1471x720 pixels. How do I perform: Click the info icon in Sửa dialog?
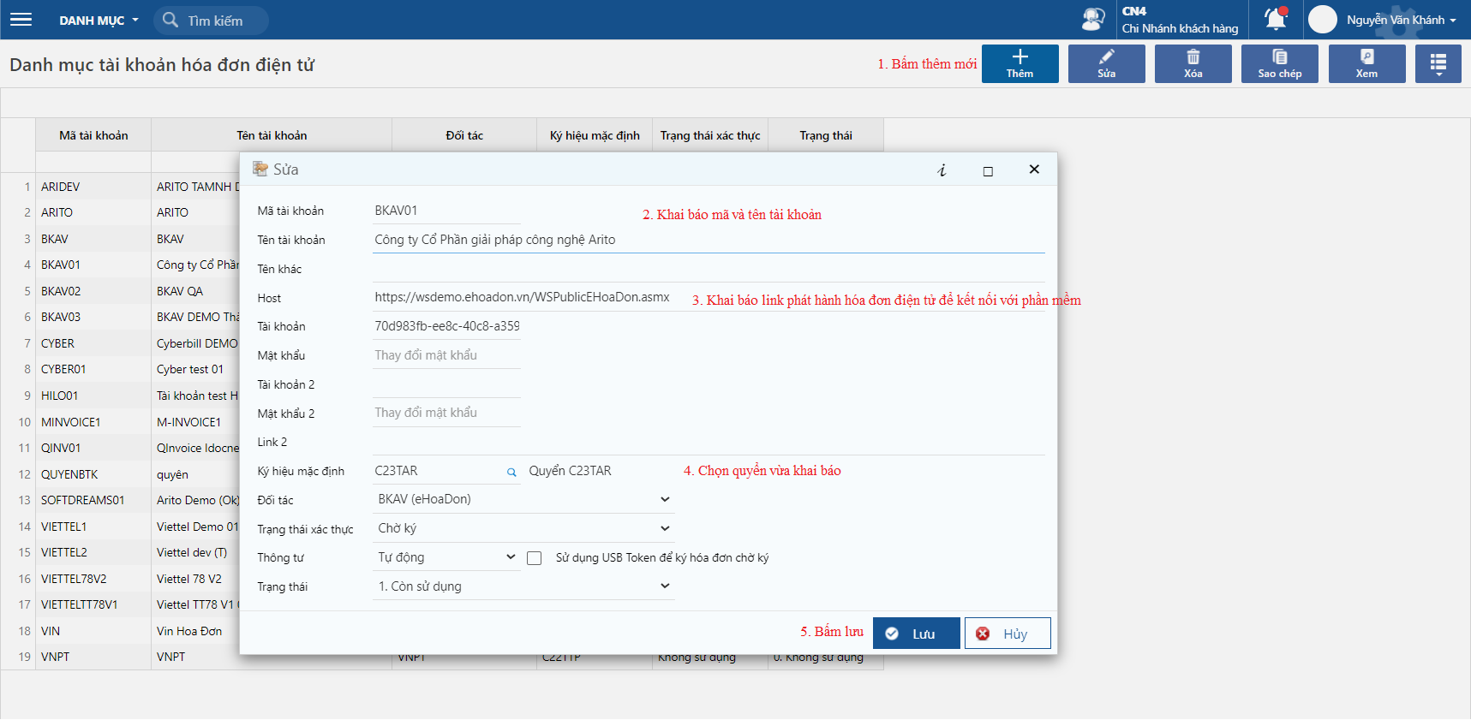(x=942, y=170)
